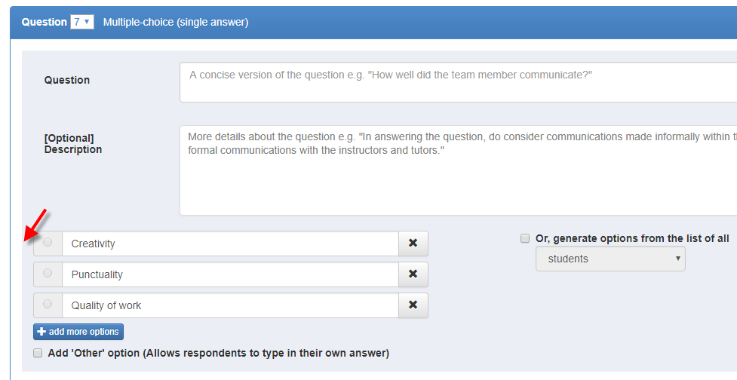The image size is (737, 380).
Task: Click into the concise Question text field
Action: [459, 82]
